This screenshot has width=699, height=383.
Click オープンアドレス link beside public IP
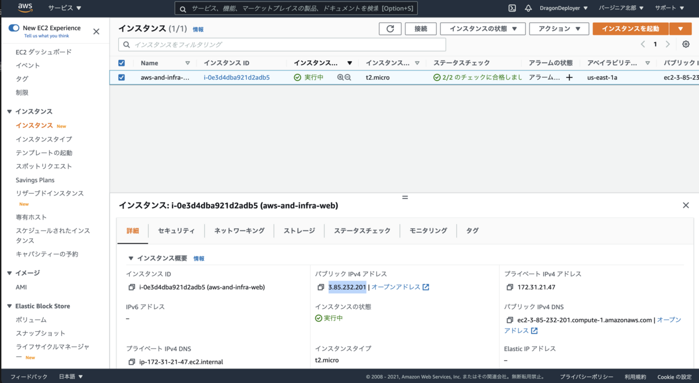(400, 287)
